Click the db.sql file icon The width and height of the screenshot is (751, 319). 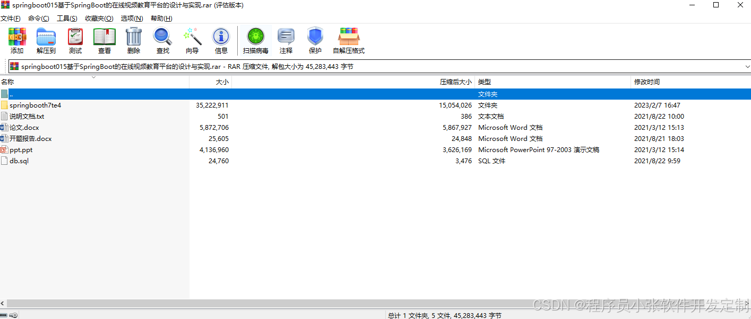pos(4,161)
